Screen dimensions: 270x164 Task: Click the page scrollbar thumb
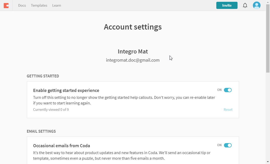coord(268,39)
